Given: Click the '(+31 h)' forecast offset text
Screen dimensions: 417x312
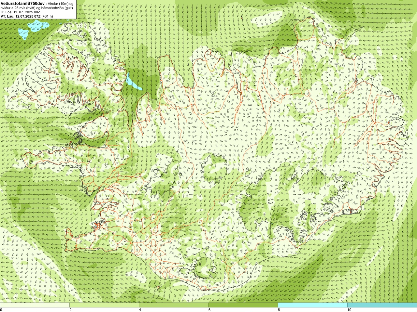Looking at the screenshot, I should tap(47, 16).
